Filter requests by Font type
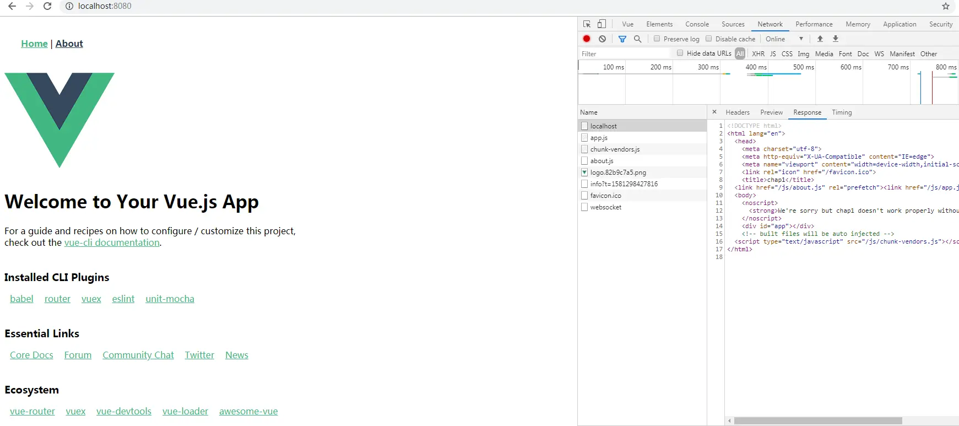 coord(845,53)
